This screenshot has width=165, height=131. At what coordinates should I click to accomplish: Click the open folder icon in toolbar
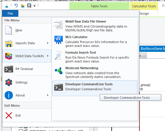click(x=23, y=6)
